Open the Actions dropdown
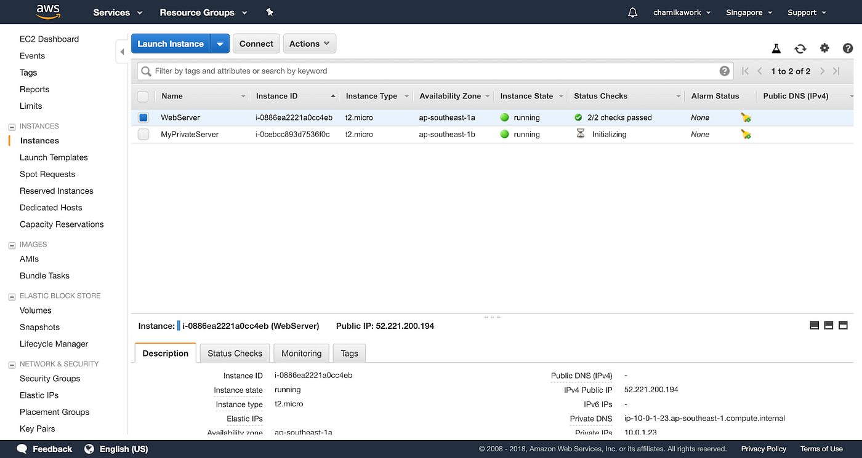The image size is (862, 458). 309,44
